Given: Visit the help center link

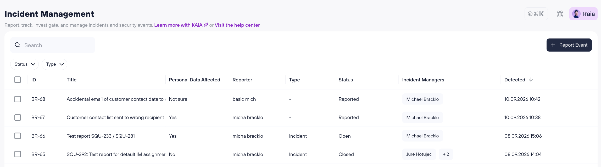Looking at the screenshot, I should pyautogui.click(x=237, y=25).
